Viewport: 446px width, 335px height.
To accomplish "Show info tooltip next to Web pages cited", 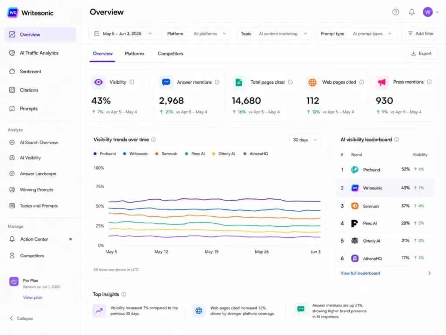I will [x=362, y=82].
